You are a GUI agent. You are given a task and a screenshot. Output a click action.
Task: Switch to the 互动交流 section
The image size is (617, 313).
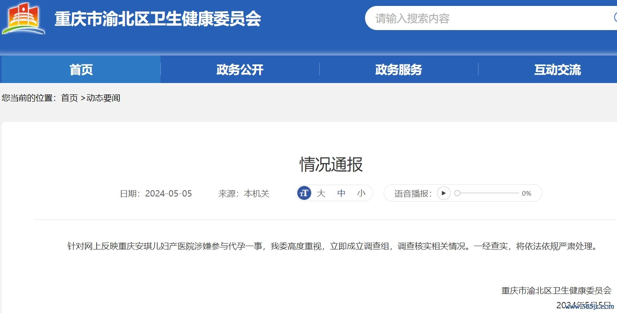tap(557, 69)
